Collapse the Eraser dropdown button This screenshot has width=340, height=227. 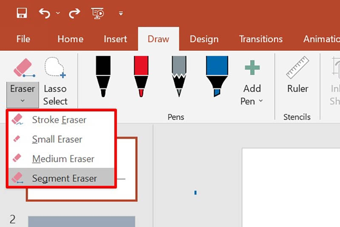coord(23,95)
